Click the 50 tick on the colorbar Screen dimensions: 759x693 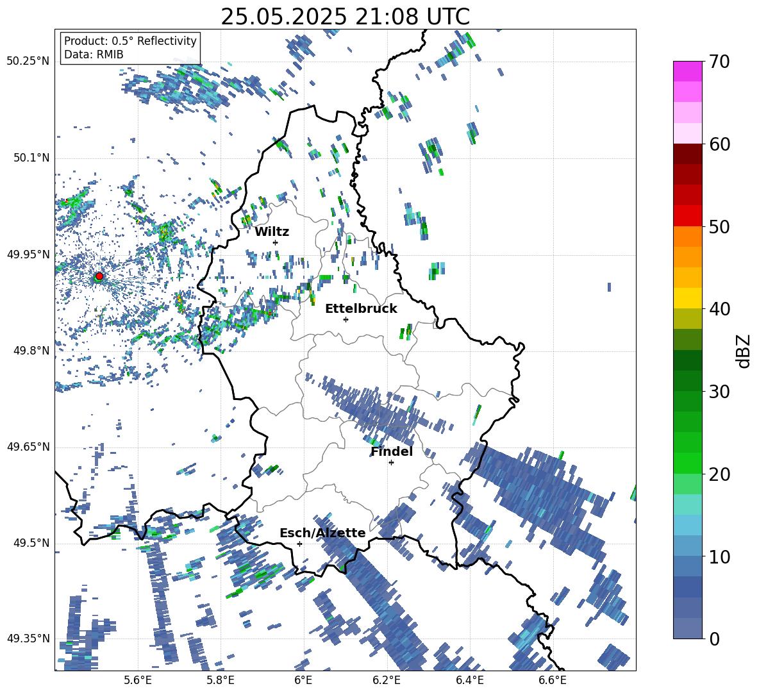click(719, 226)
